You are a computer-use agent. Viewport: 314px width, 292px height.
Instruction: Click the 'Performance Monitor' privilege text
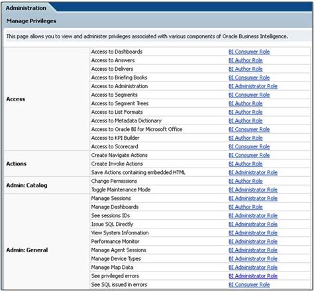tap(115, 241)
